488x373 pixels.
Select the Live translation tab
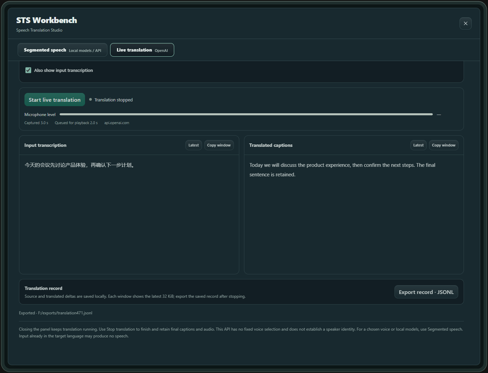click(x=142, y=50)
